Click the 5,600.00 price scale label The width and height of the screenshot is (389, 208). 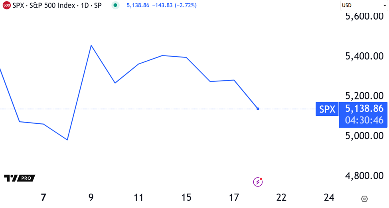tap(364, 17)
